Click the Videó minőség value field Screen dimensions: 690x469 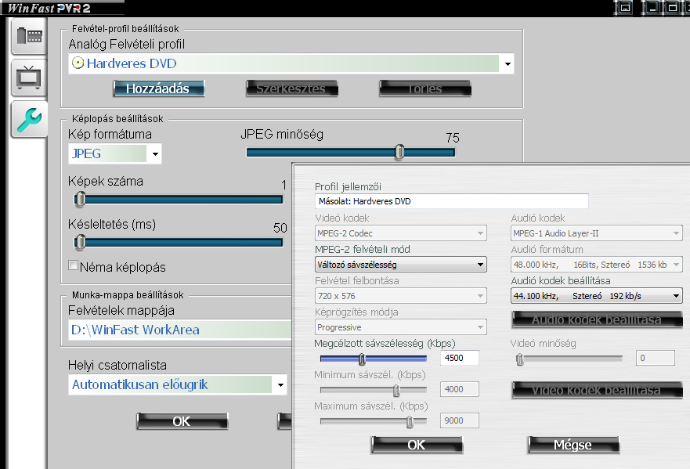click(656, 358)
